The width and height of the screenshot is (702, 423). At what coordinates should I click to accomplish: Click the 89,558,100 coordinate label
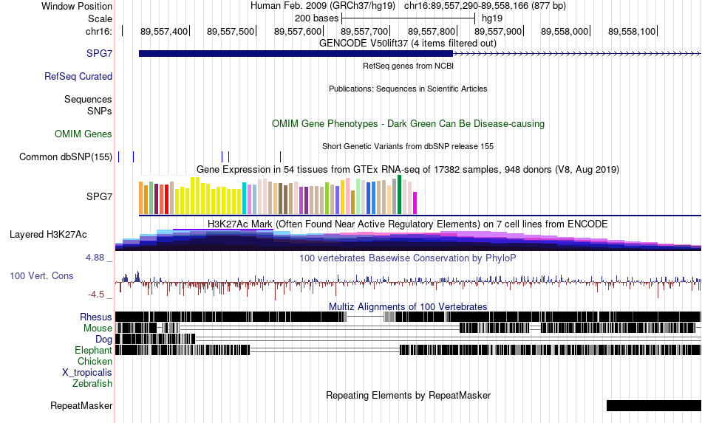tap(632, 31)
